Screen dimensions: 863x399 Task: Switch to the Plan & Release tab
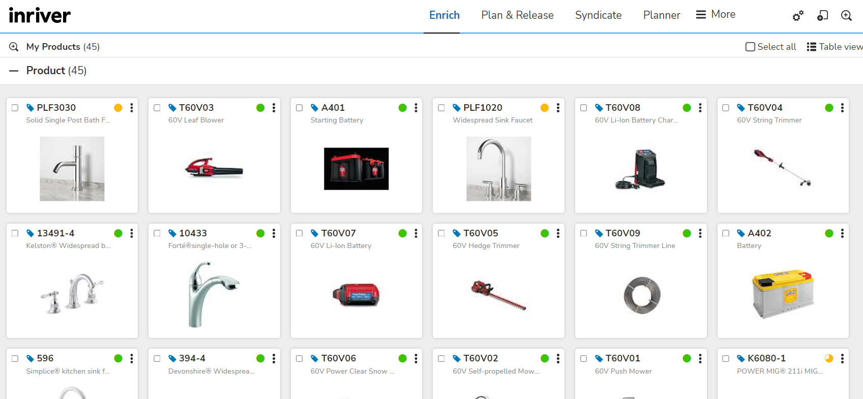pyautogui.click(x=517, y=15)
